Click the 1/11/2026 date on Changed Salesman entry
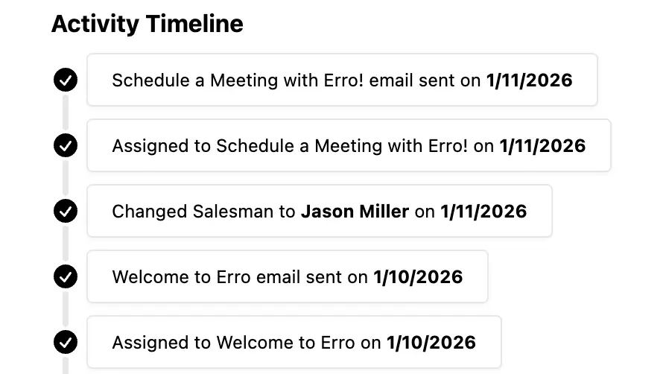 [483, 211]
